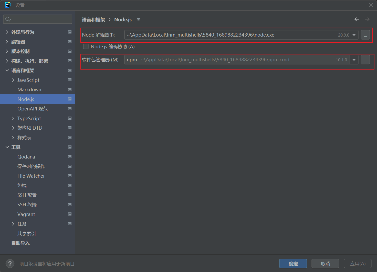This screenshot has height=272, width=377.
Task: Click the project-level icon beside SSH 配置
Action: (70, 195)
